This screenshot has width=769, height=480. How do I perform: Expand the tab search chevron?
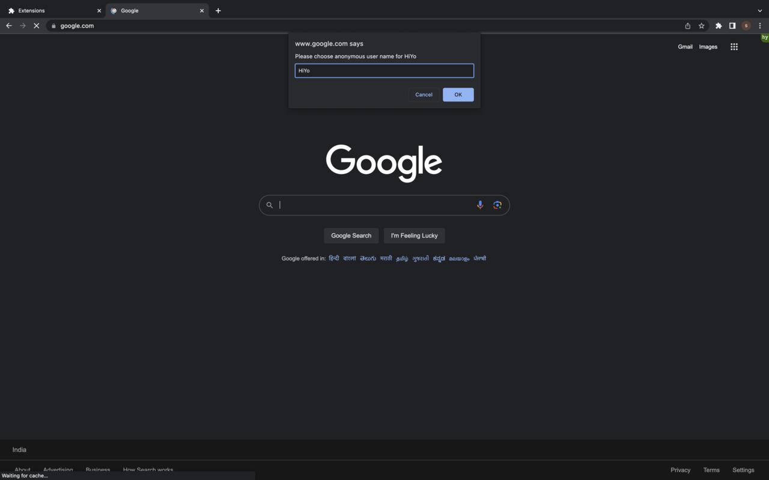click(760, 11)
